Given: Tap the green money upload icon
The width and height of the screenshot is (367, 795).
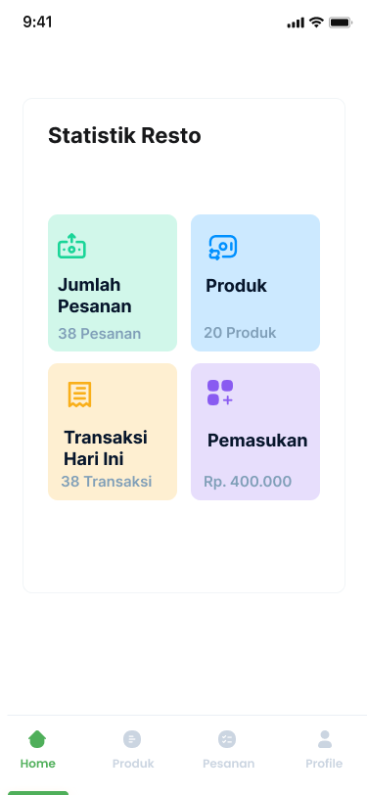Looking at the screenshot, I should [x=71, y=246].
